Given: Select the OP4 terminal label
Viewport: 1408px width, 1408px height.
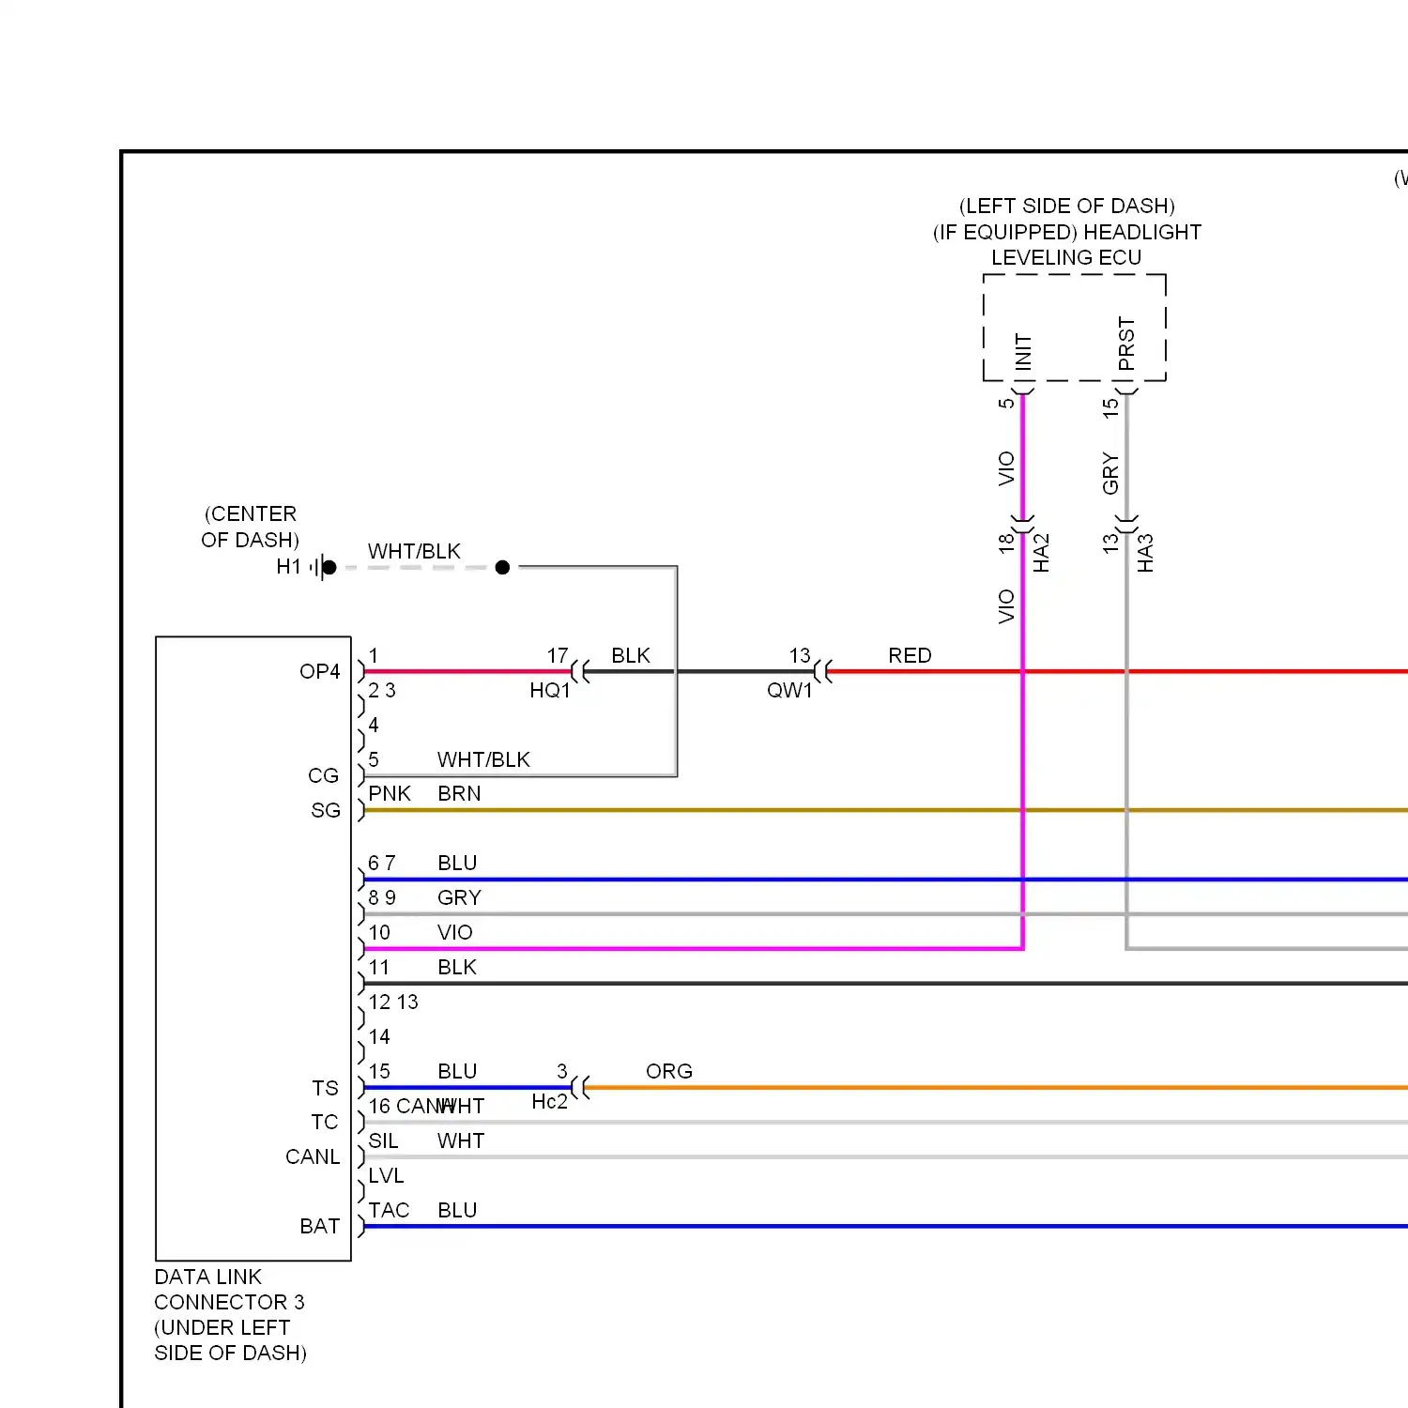Looking at the screenshot, I should pyautogui.click(x=320, y=671).
